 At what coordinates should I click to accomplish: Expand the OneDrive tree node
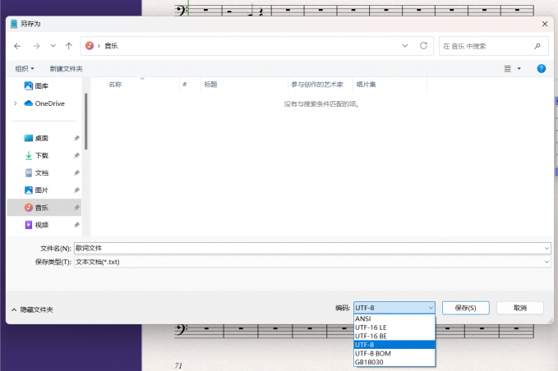point(15,103)
